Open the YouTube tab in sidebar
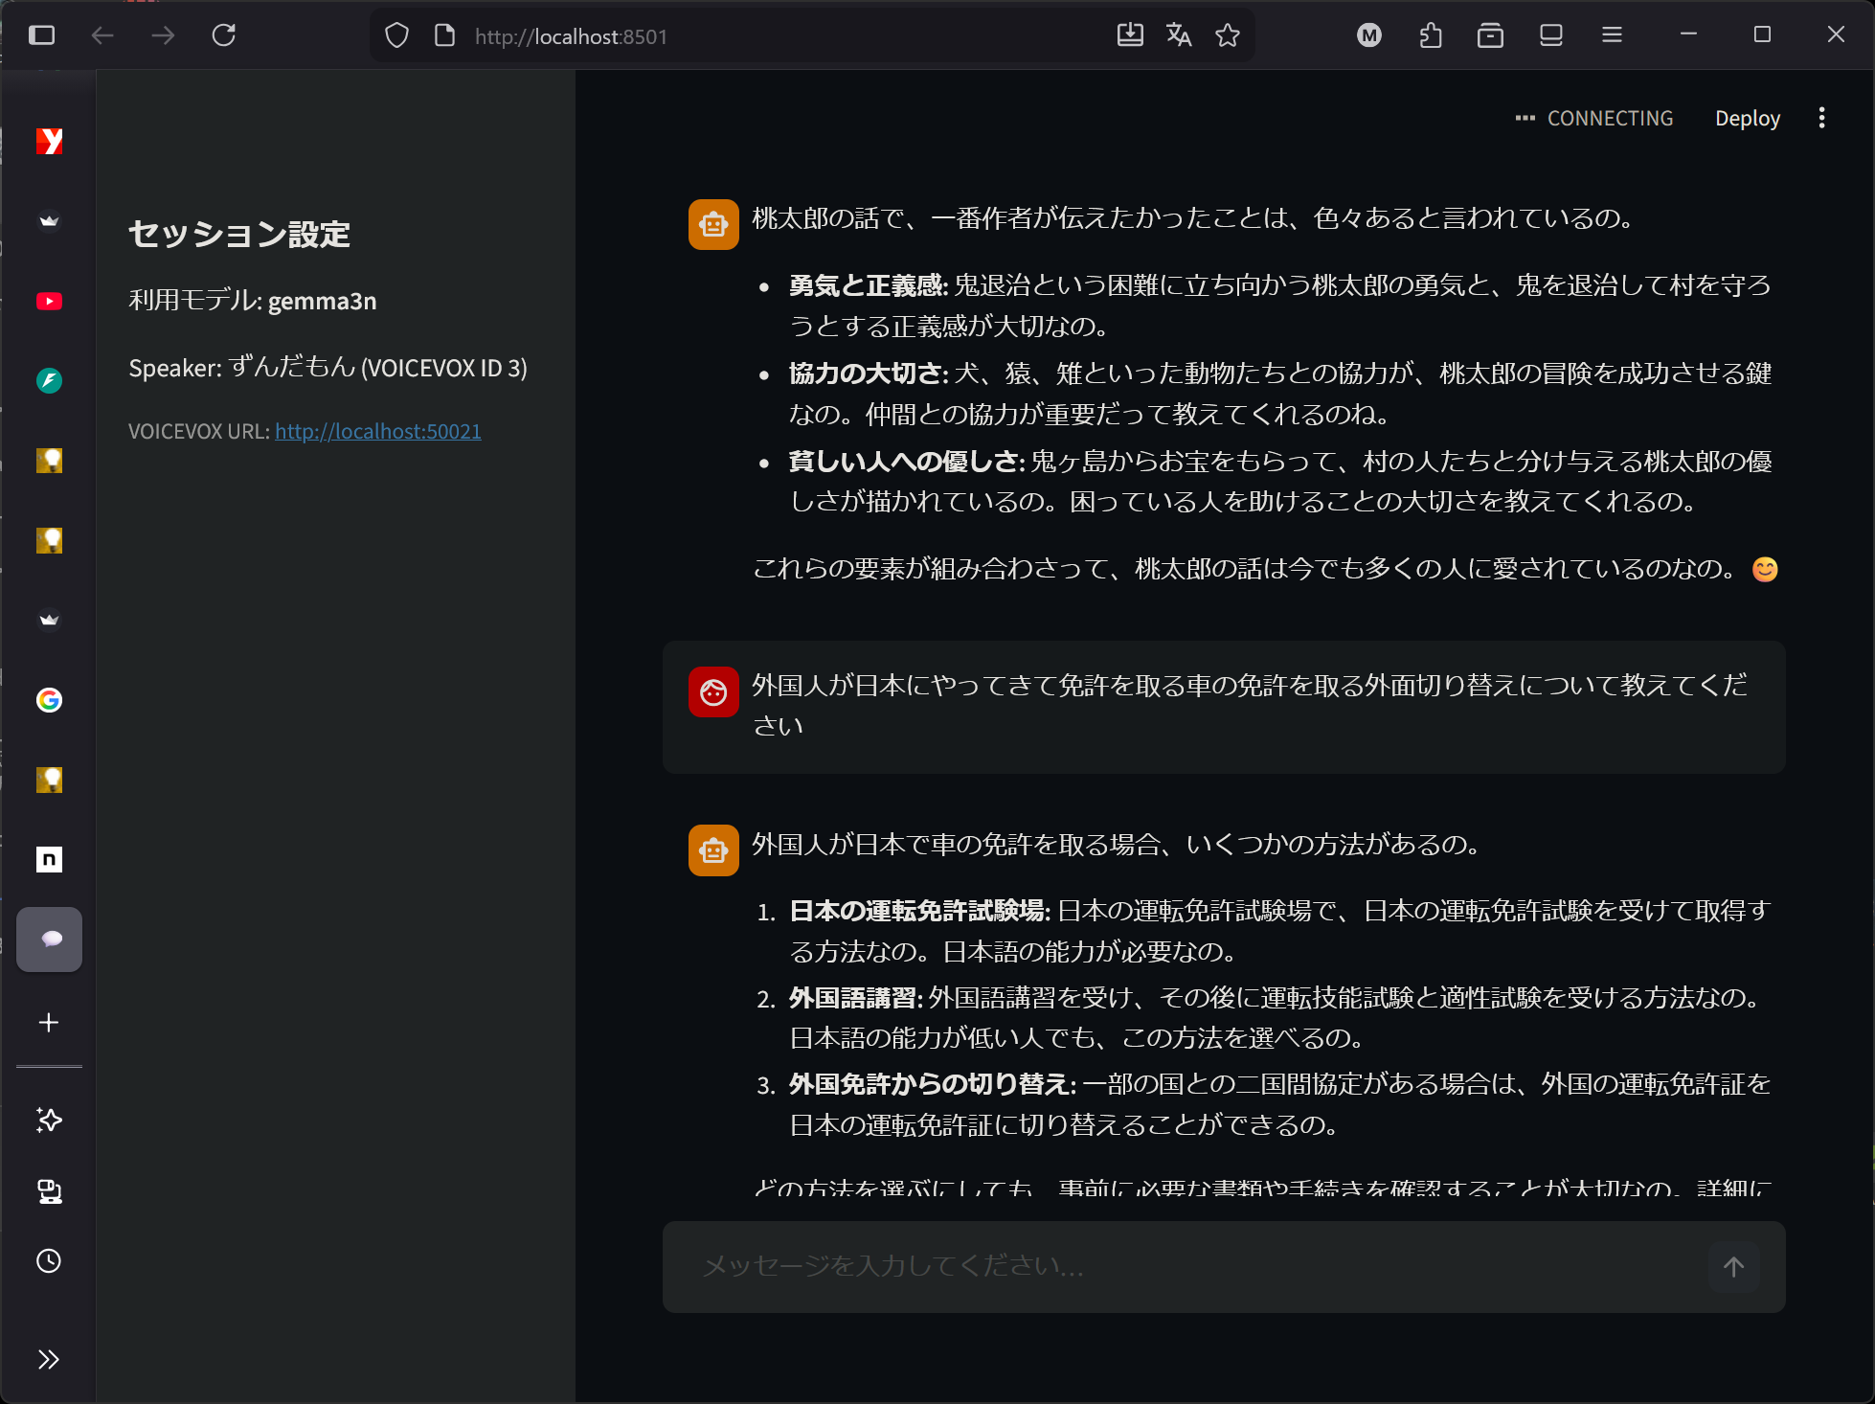Screen dimensions: 1875x1404 coord(49,302)
